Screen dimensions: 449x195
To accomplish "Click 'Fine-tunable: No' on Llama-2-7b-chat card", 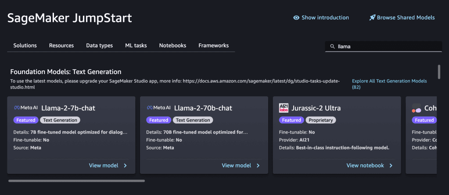I will coord(31,140).
